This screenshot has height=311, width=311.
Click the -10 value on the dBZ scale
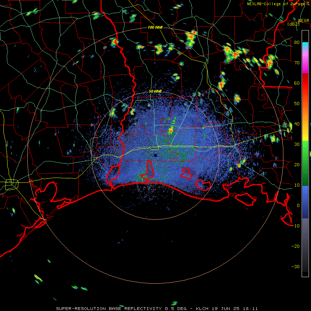point(295,226)
